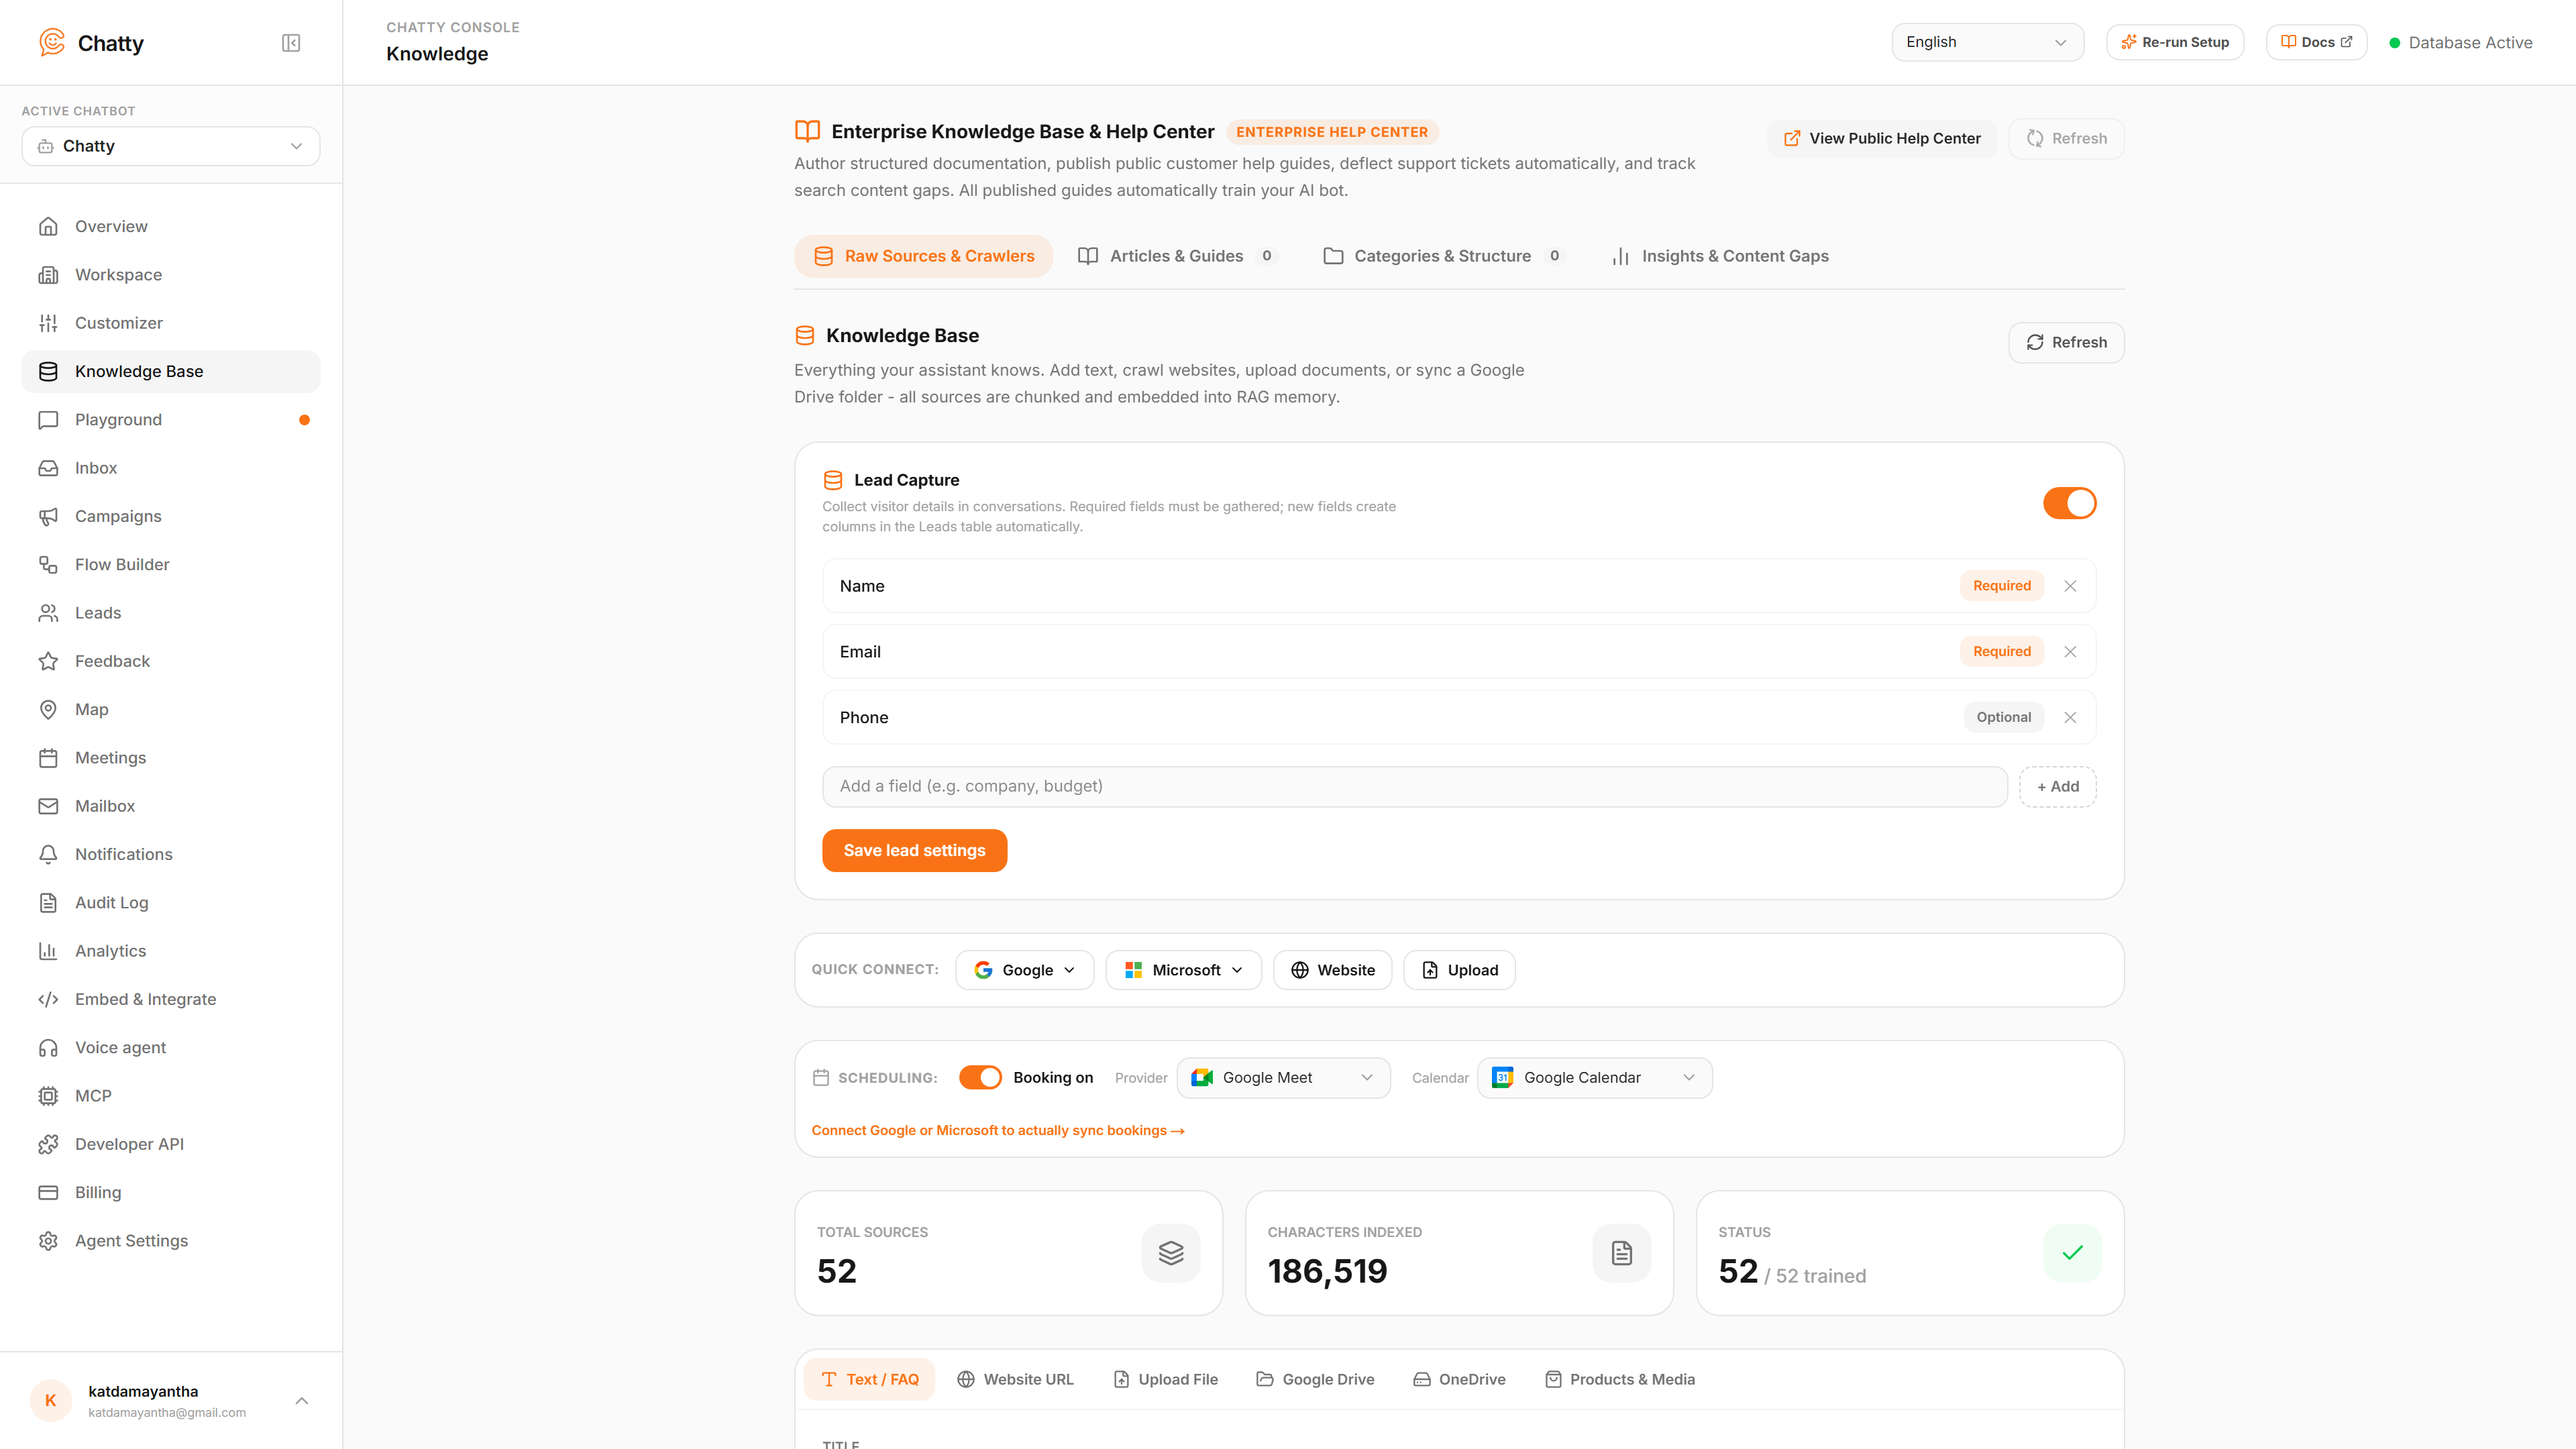Select the Website URL source tab

point(1015,1380)
